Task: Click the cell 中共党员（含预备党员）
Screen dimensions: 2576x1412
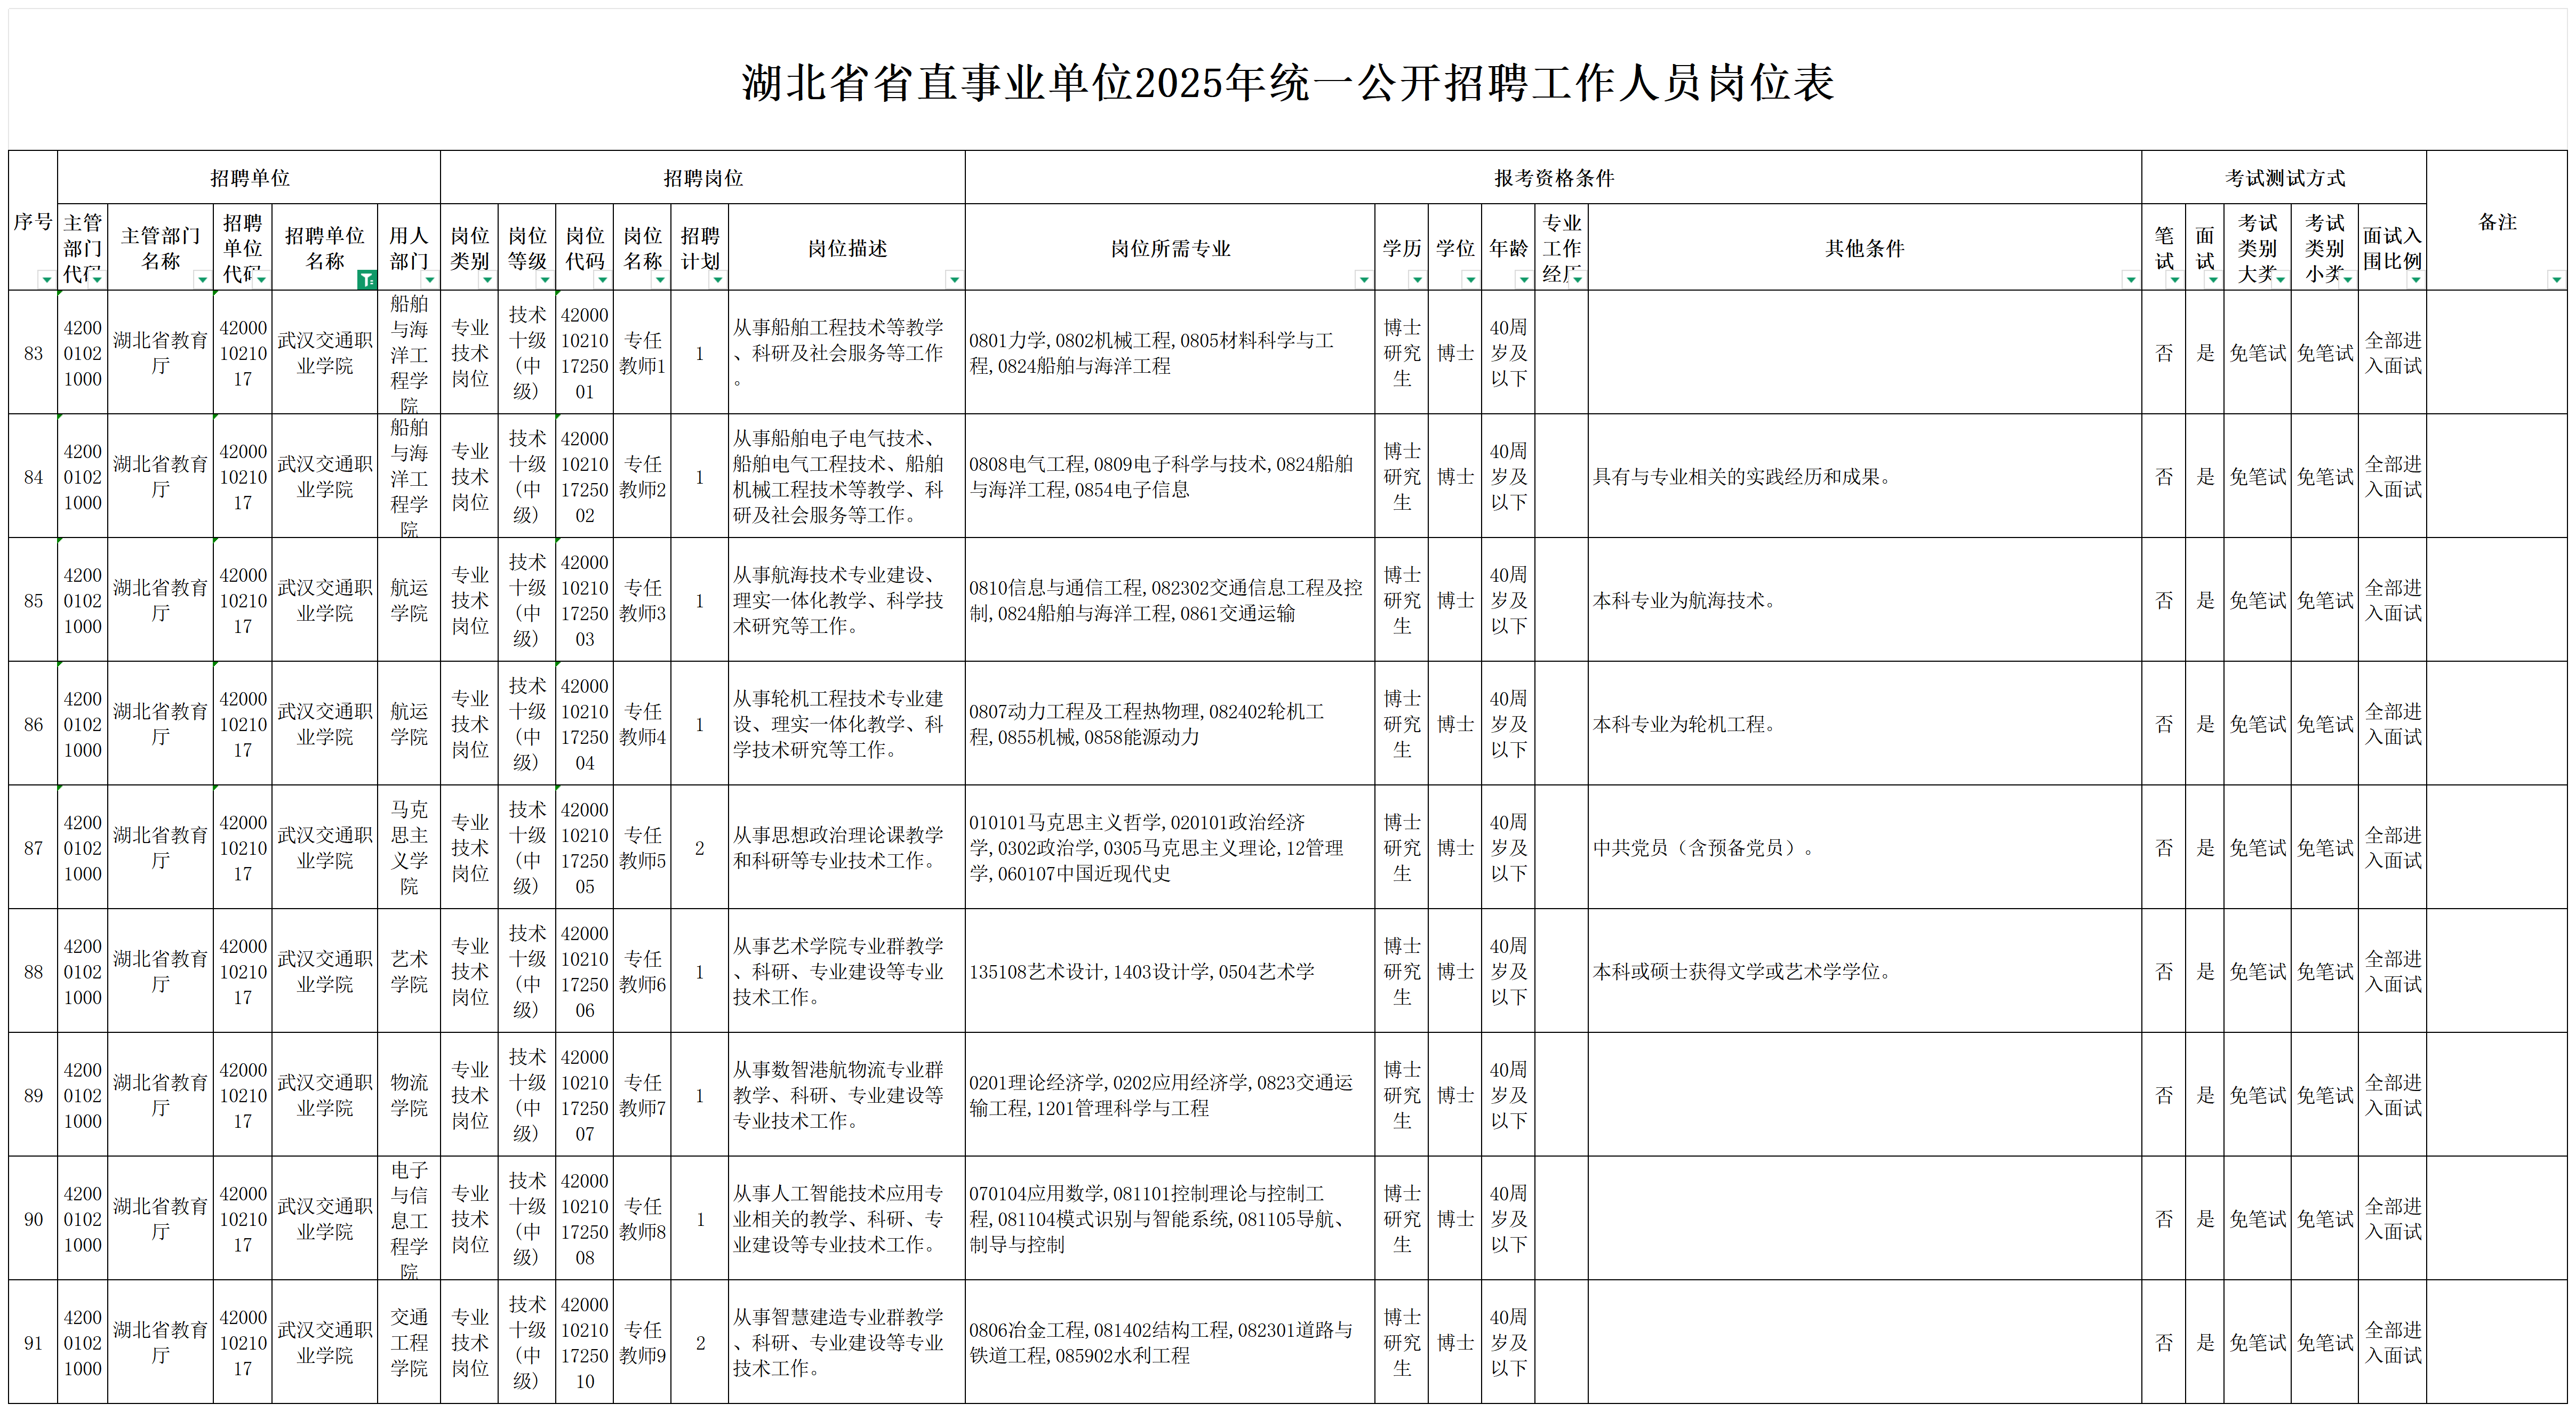Action: pyautogui.click(x=1864, y=848)
